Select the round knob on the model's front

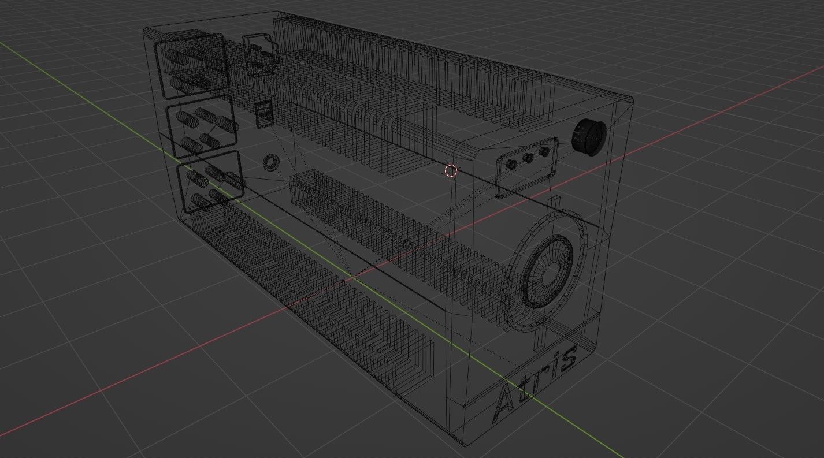(x=588, y=137)
